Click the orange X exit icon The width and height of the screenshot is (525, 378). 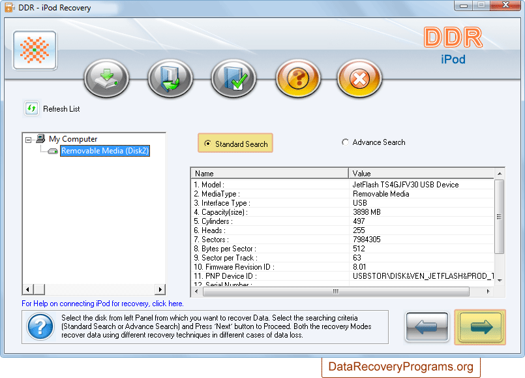[359, 78]
